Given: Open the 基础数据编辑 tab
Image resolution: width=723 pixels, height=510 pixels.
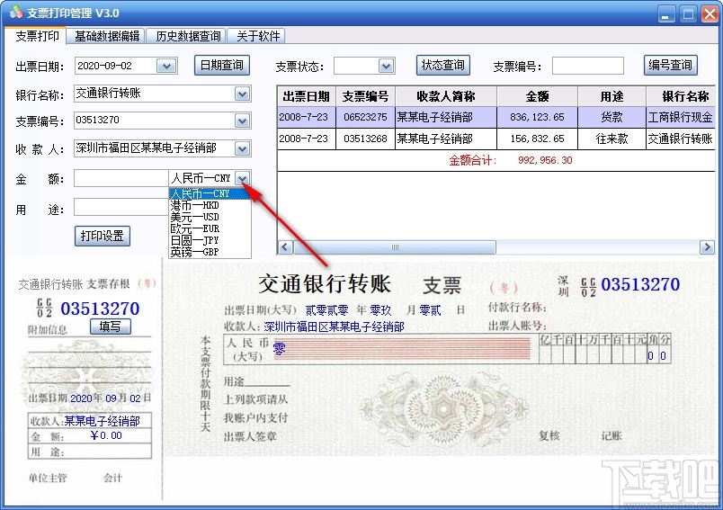Looking at the screenshot, I should pos(107,36).
